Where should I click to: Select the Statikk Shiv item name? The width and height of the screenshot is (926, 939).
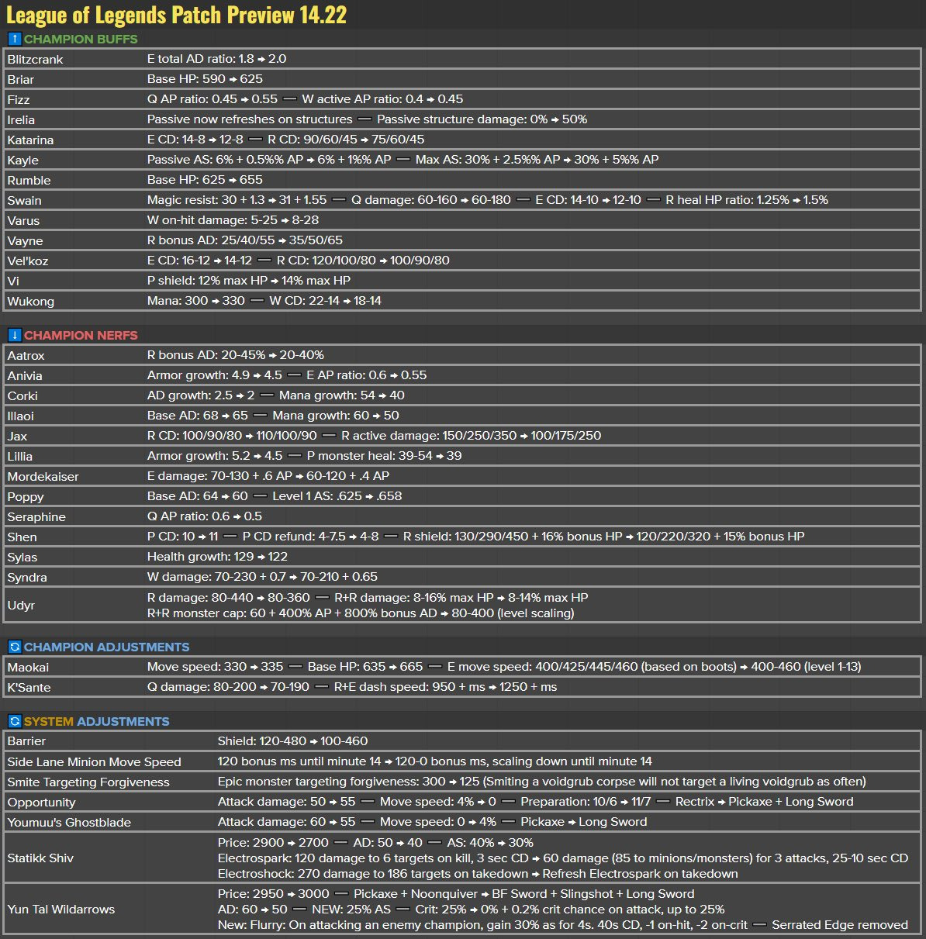(40, 858)
